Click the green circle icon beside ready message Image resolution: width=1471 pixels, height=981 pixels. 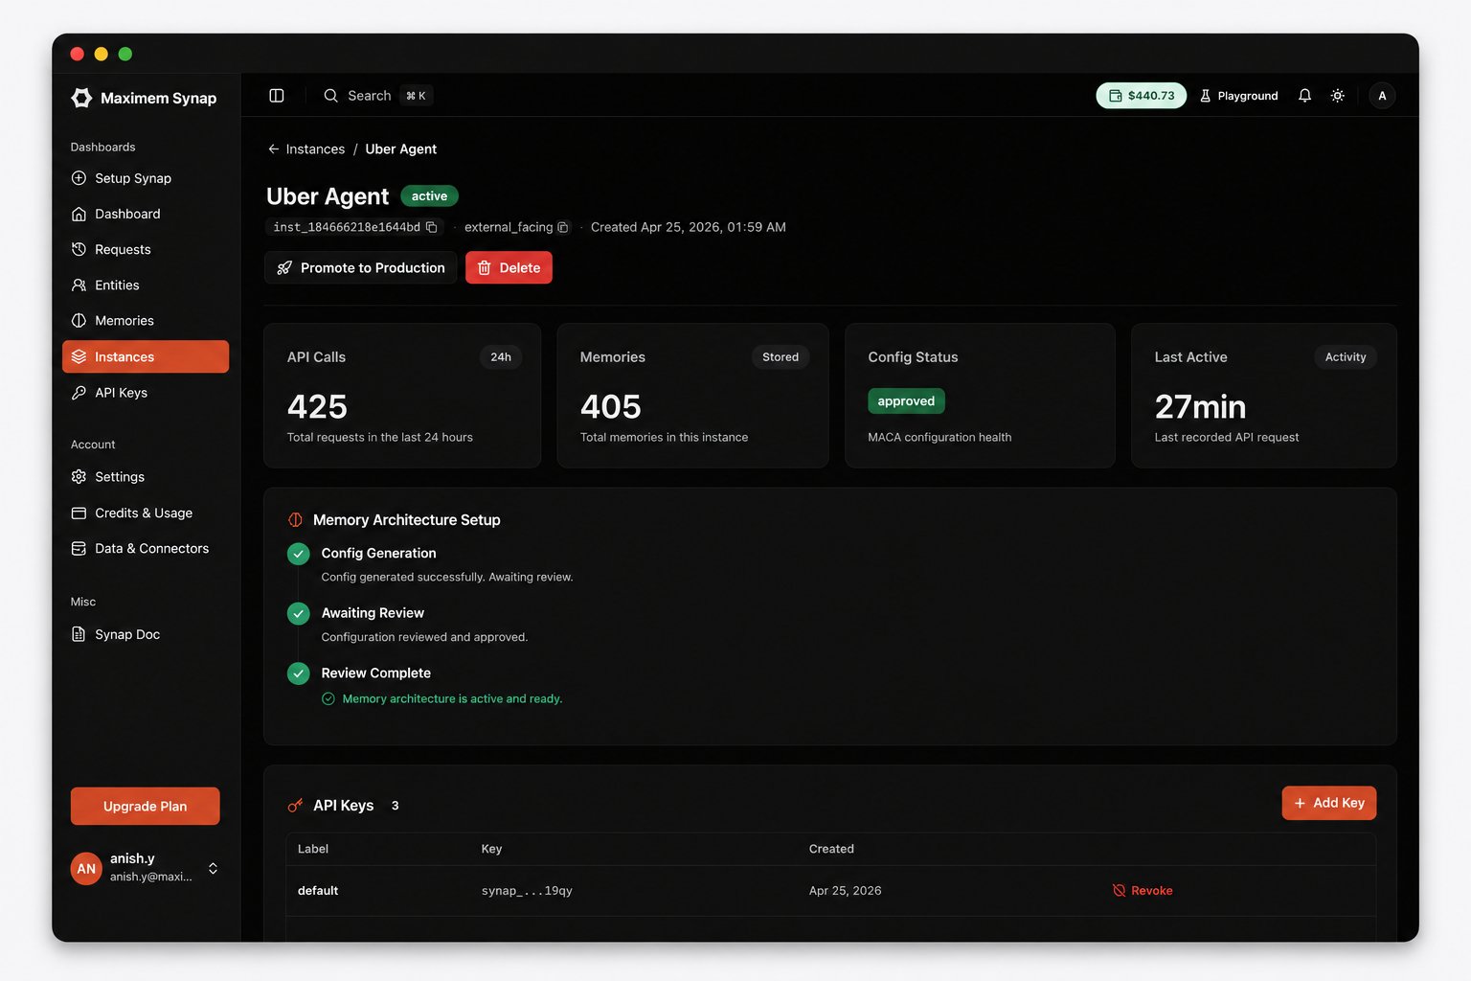coord(328,699)
